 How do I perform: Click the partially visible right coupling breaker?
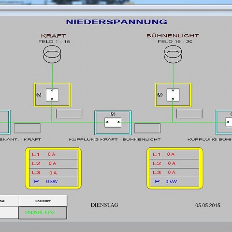coord(229,122)
